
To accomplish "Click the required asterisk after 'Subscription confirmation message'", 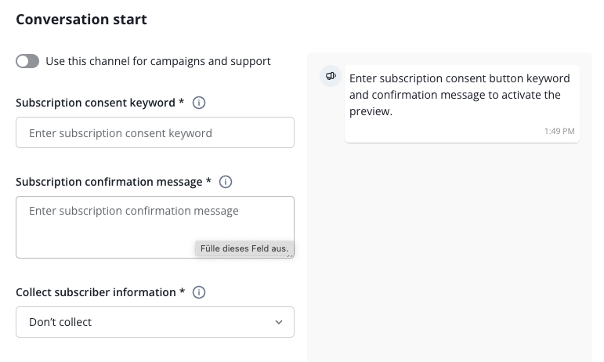I will pyautogui.click(x=209, y=181).
